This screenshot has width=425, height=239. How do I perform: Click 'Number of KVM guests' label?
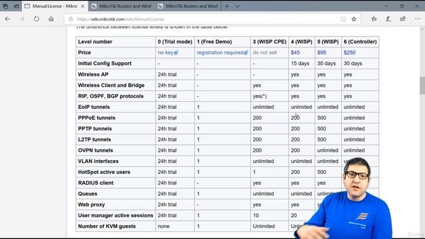tap(107, 226)
